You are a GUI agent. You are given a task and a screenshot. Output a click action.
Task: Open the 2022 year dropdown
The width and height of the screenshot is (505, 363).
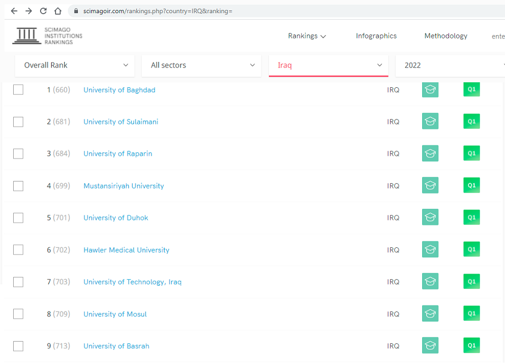[450, 65]
